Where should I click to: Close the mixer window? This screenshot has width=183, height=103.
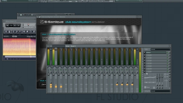point(170,46)
